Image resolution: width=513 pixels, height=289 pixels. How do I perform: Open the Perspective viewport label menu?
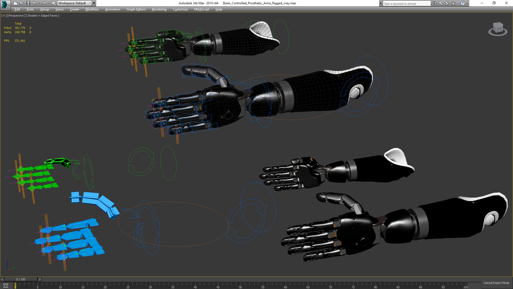pyautogui.click(x=16, y=16)
